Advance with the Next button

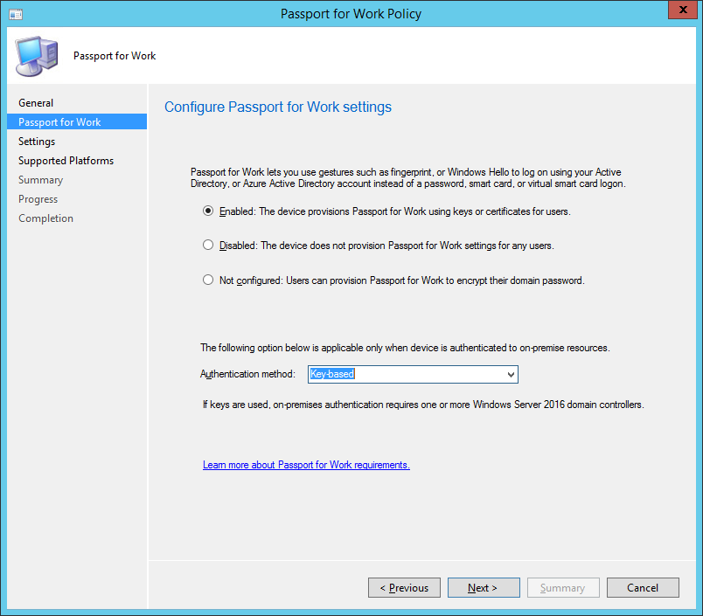click(484, 588)
